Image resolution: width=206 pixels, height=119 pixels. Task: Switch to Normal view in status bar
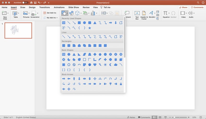point(154,117)
